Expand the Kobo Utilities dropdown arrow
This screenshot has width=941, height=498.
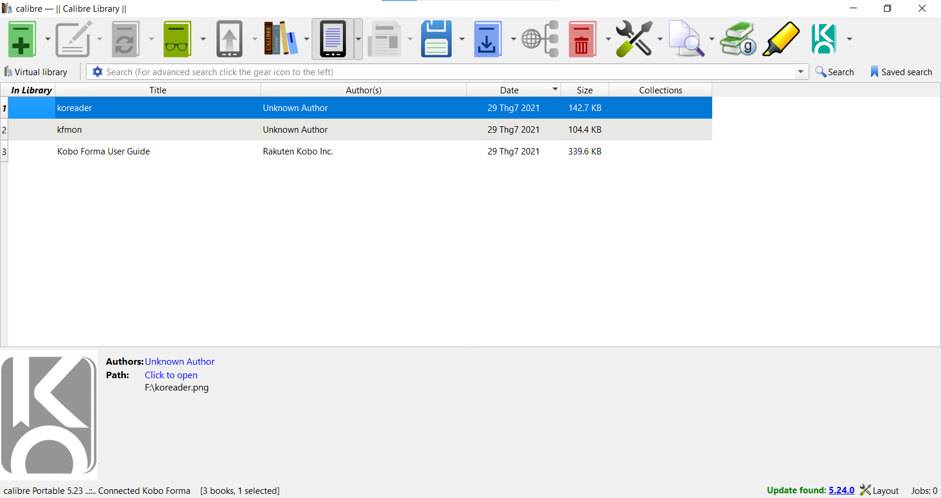[x=849, y=39]
